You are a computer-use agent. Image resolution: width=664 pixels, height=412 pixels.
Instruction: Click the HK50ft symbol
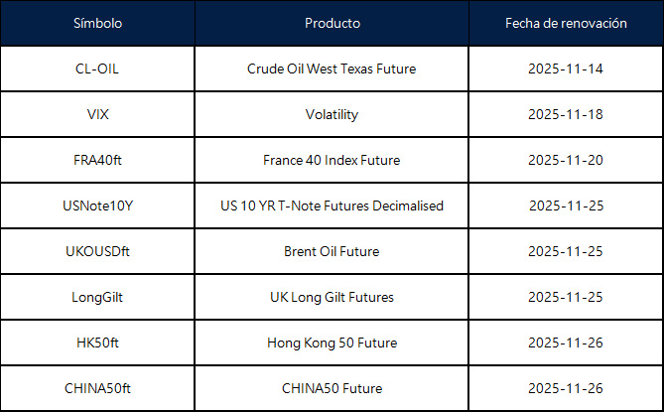(97, 343)
